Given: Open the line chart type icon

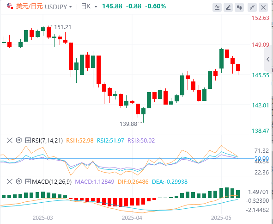Looking at the screenshot, I should pyautogui.click(x=217, y=7).
